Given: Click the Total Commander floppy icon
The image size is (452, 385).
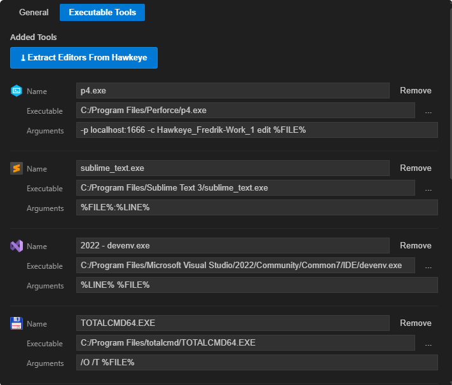Looking at the screenshot, I should [17, 323].
